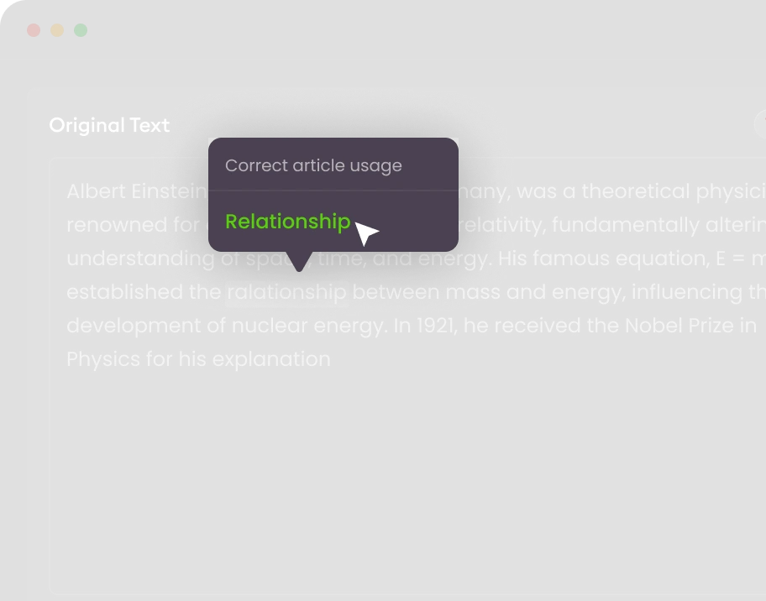Click the "Original Text" panel heading

pyautogui.click(x=109, y=126)
